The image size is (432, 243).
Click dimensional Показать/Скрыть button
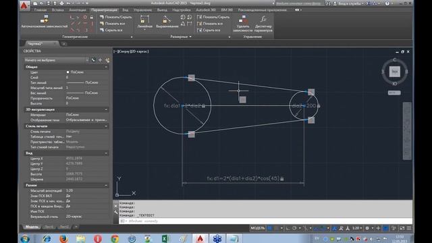(213, 17)
